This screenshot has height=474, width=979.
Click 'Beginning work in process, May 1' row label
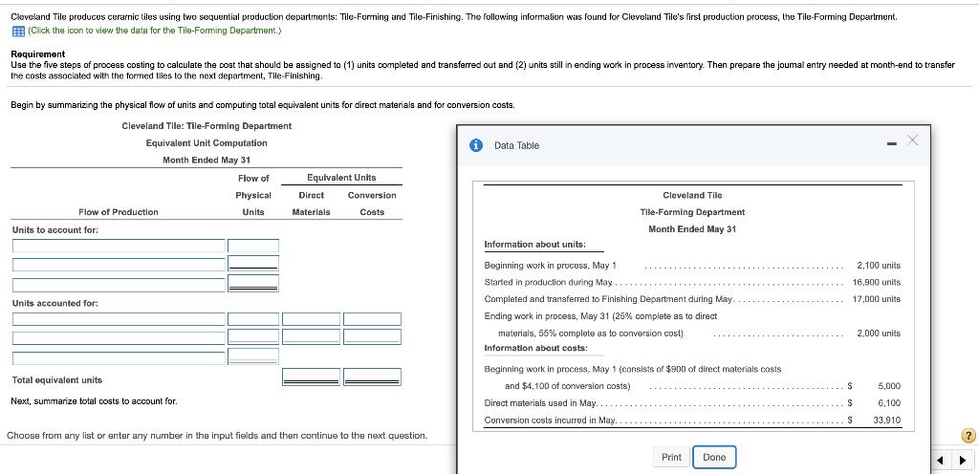point(550,265)
